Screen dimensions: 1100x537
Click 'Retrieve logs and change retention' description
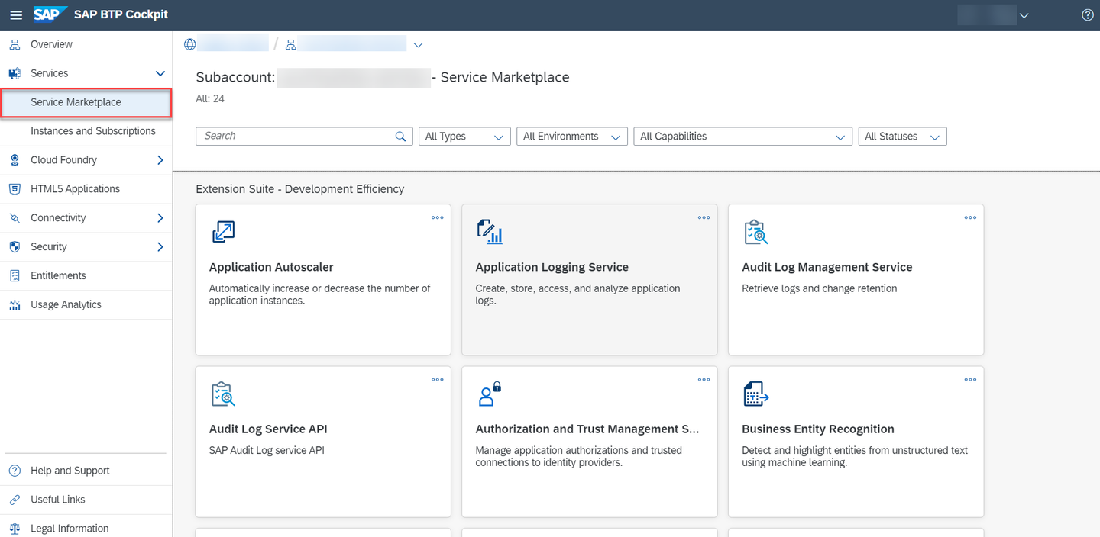[x=820, y=289]
